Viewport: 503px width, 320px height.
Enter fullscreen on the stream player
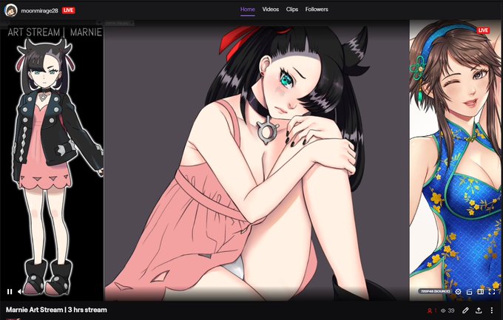point(492,291)
